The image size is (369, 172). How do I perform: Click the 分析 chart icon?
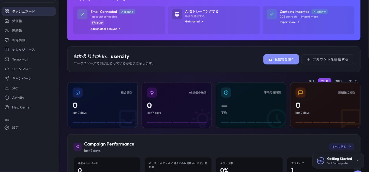7,88
